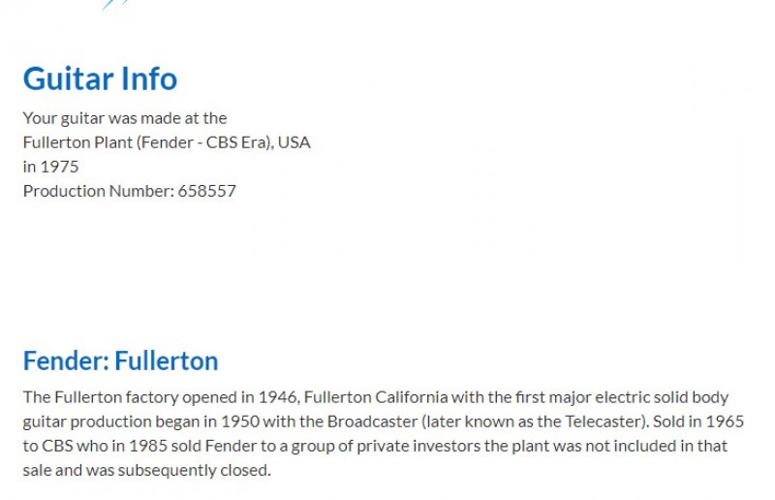Click 'USA' after the CBS Era text
This screenshot has width=775, height=500.
294,142
